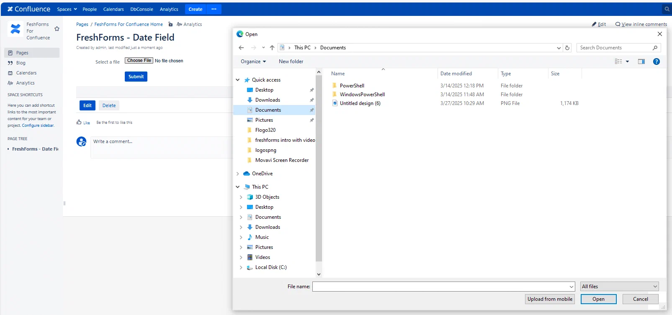
Task: Open the WindowsPowerShell folder
Action: point(362,95)
